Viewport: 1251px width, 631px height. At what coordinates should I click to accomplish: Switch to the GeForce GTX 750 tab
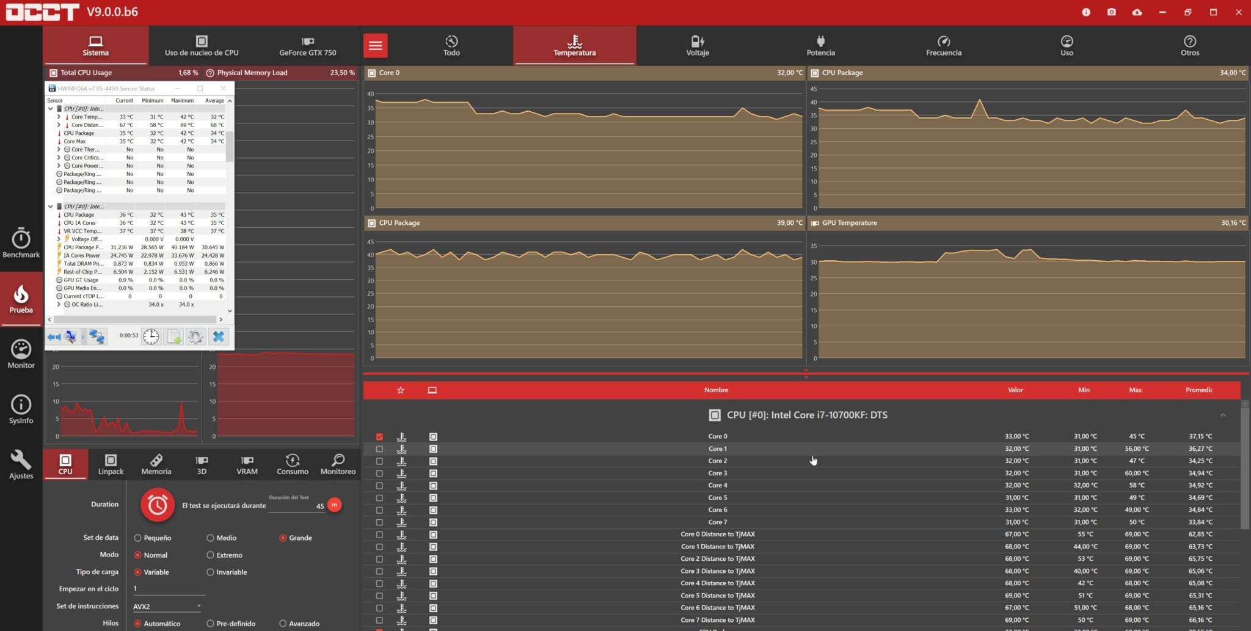click(x=308, y=45)
